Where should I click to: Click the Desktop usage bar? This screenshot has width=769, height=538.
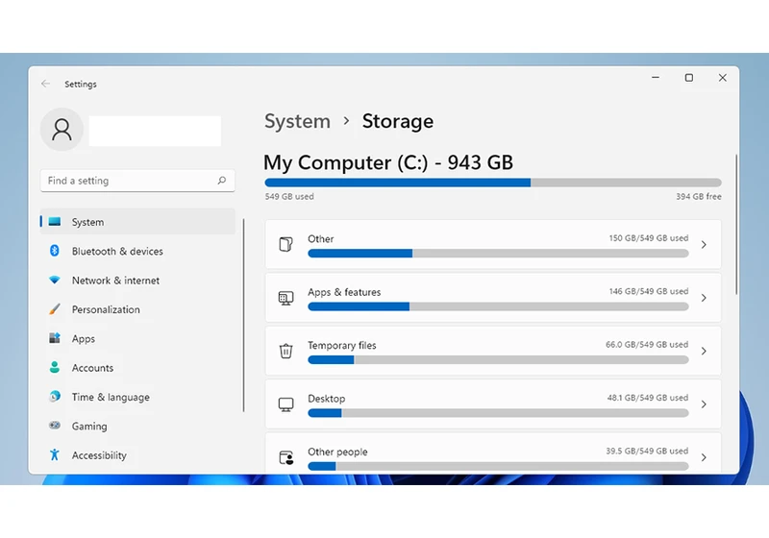coord(498,413)
